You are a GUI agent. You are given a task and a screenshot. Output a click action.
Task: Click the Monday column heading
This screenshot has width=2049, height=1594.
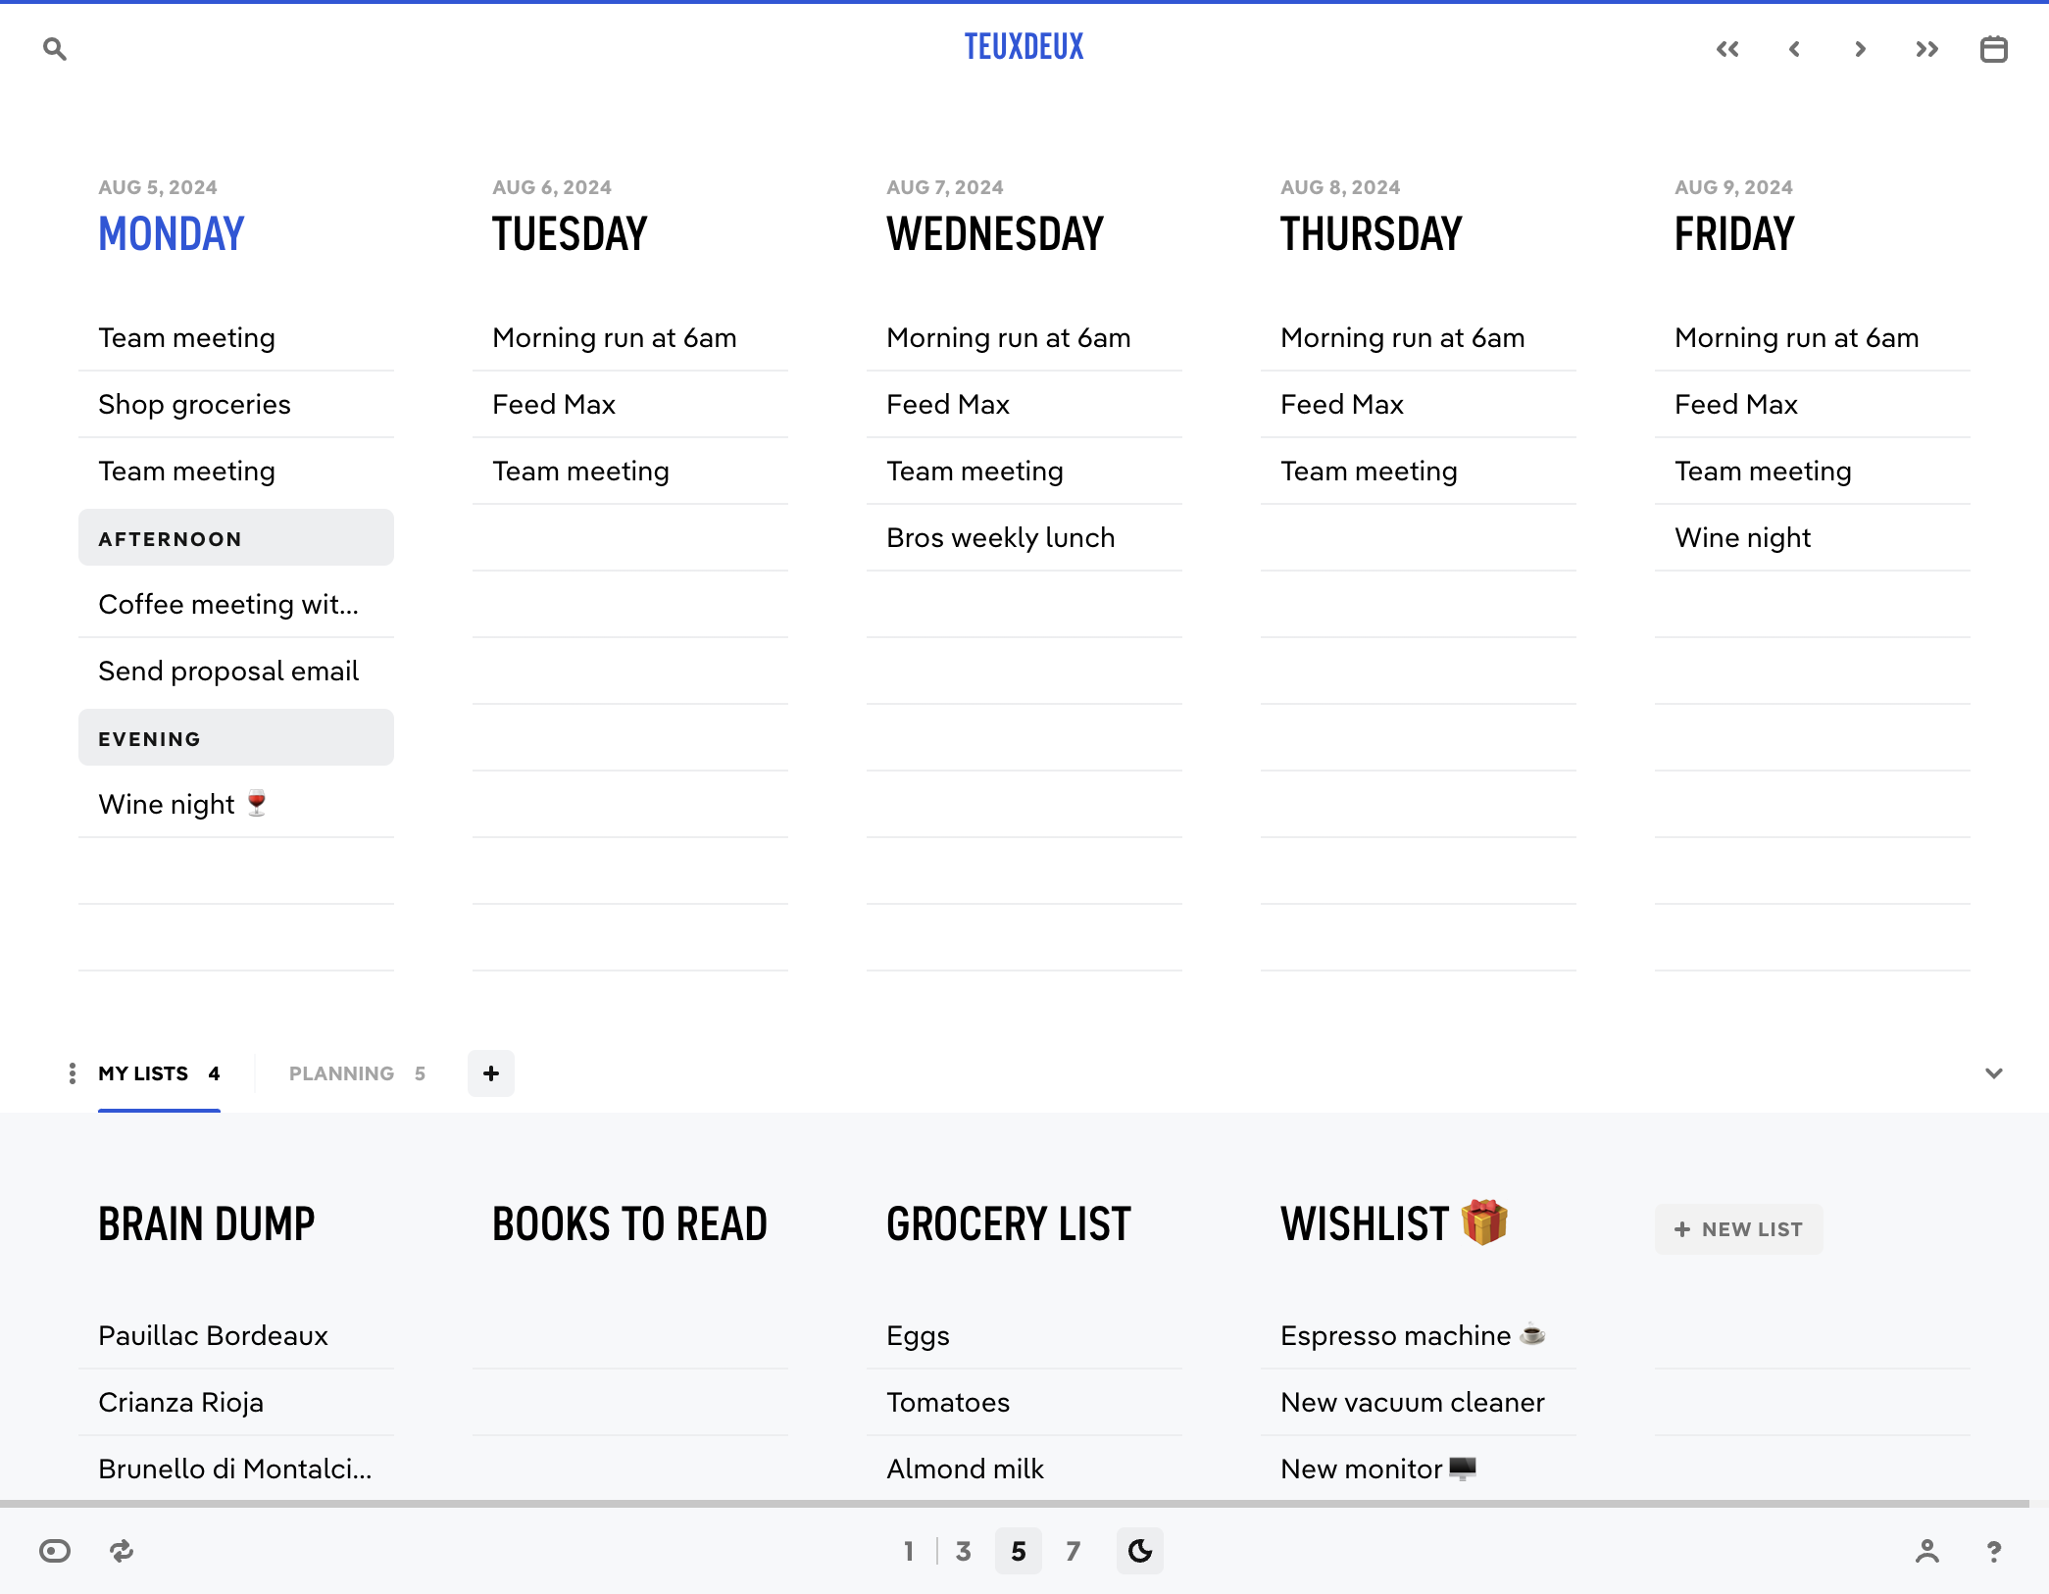pos(172,233)
